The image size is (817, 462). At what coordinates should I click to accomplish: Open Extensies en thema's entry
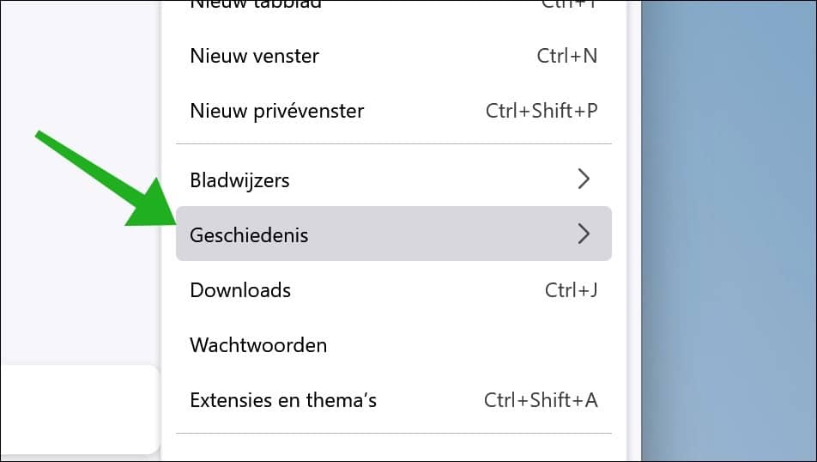coord(283,400)
